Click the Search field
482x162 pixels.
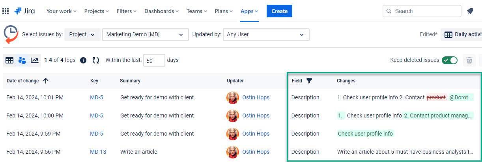pyautogui.click(x=422, y=11)
